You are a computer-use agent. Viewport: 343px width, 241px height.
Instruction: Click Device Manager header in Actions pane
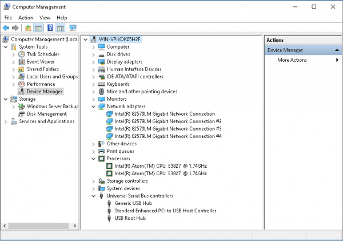click(303, 50)
